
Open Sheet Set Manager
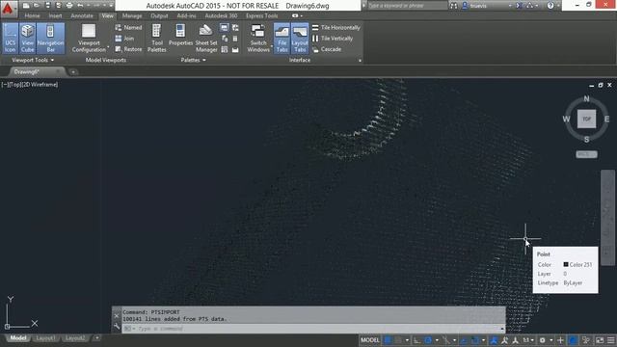click(206, 39)
